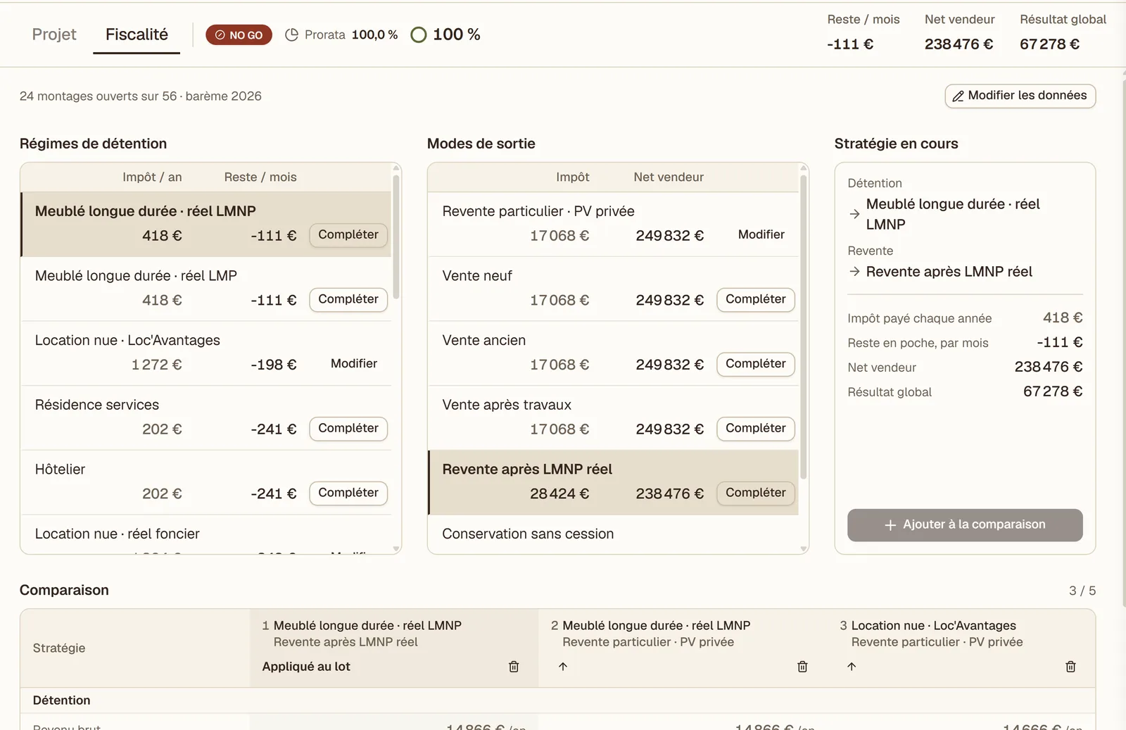Delete comparison column 3 with trash icon

tap(1070, 667)
